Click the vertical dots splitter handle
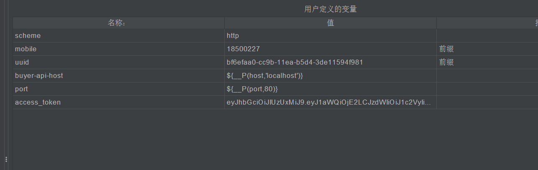The height and width of the screenshot is (170, 538). click(6, 159)
